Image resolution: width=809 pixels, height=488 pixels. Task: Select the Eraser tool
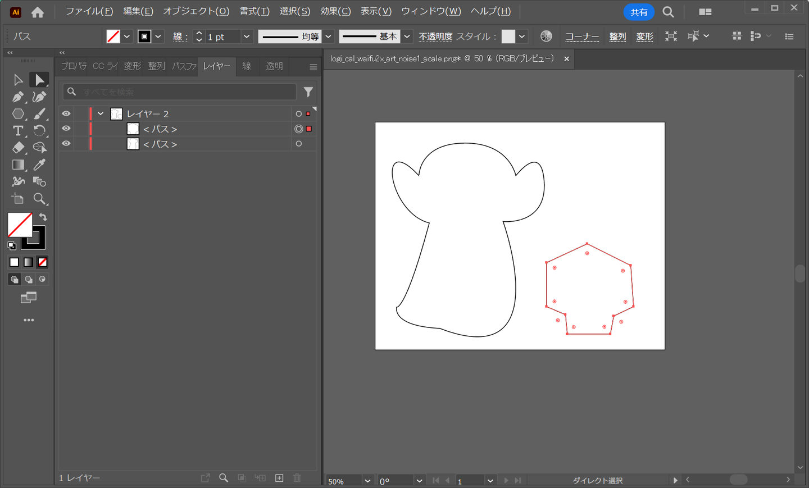[x=18, y=148]
